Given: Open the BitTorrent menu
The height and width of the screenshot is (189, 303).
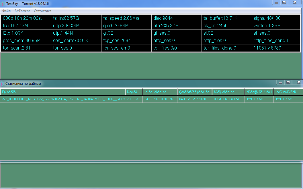Looking at the screenshot, I should click(22, 11).
